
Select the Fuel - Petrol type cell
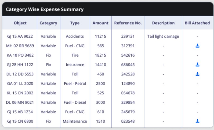coord(75,83)
